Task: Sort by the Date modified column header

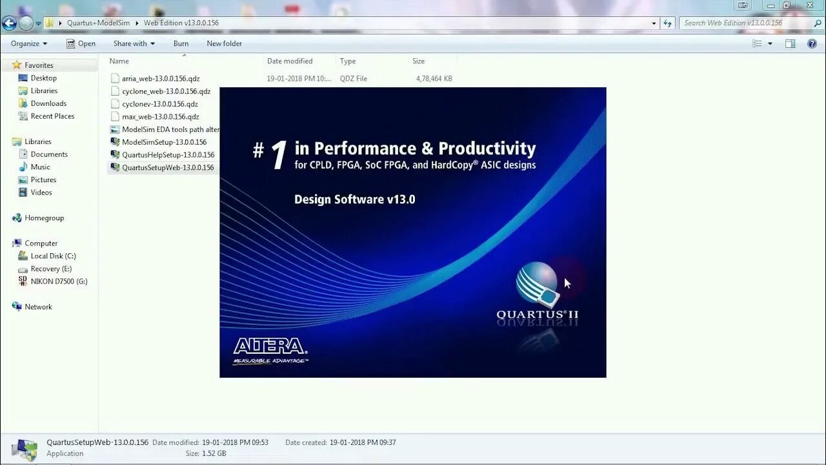Action: (x=290, y=61)
